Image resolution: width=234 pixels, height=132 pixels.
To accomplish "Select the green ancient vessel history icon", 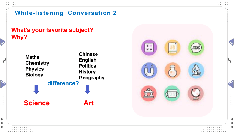I will coord(172,93).
